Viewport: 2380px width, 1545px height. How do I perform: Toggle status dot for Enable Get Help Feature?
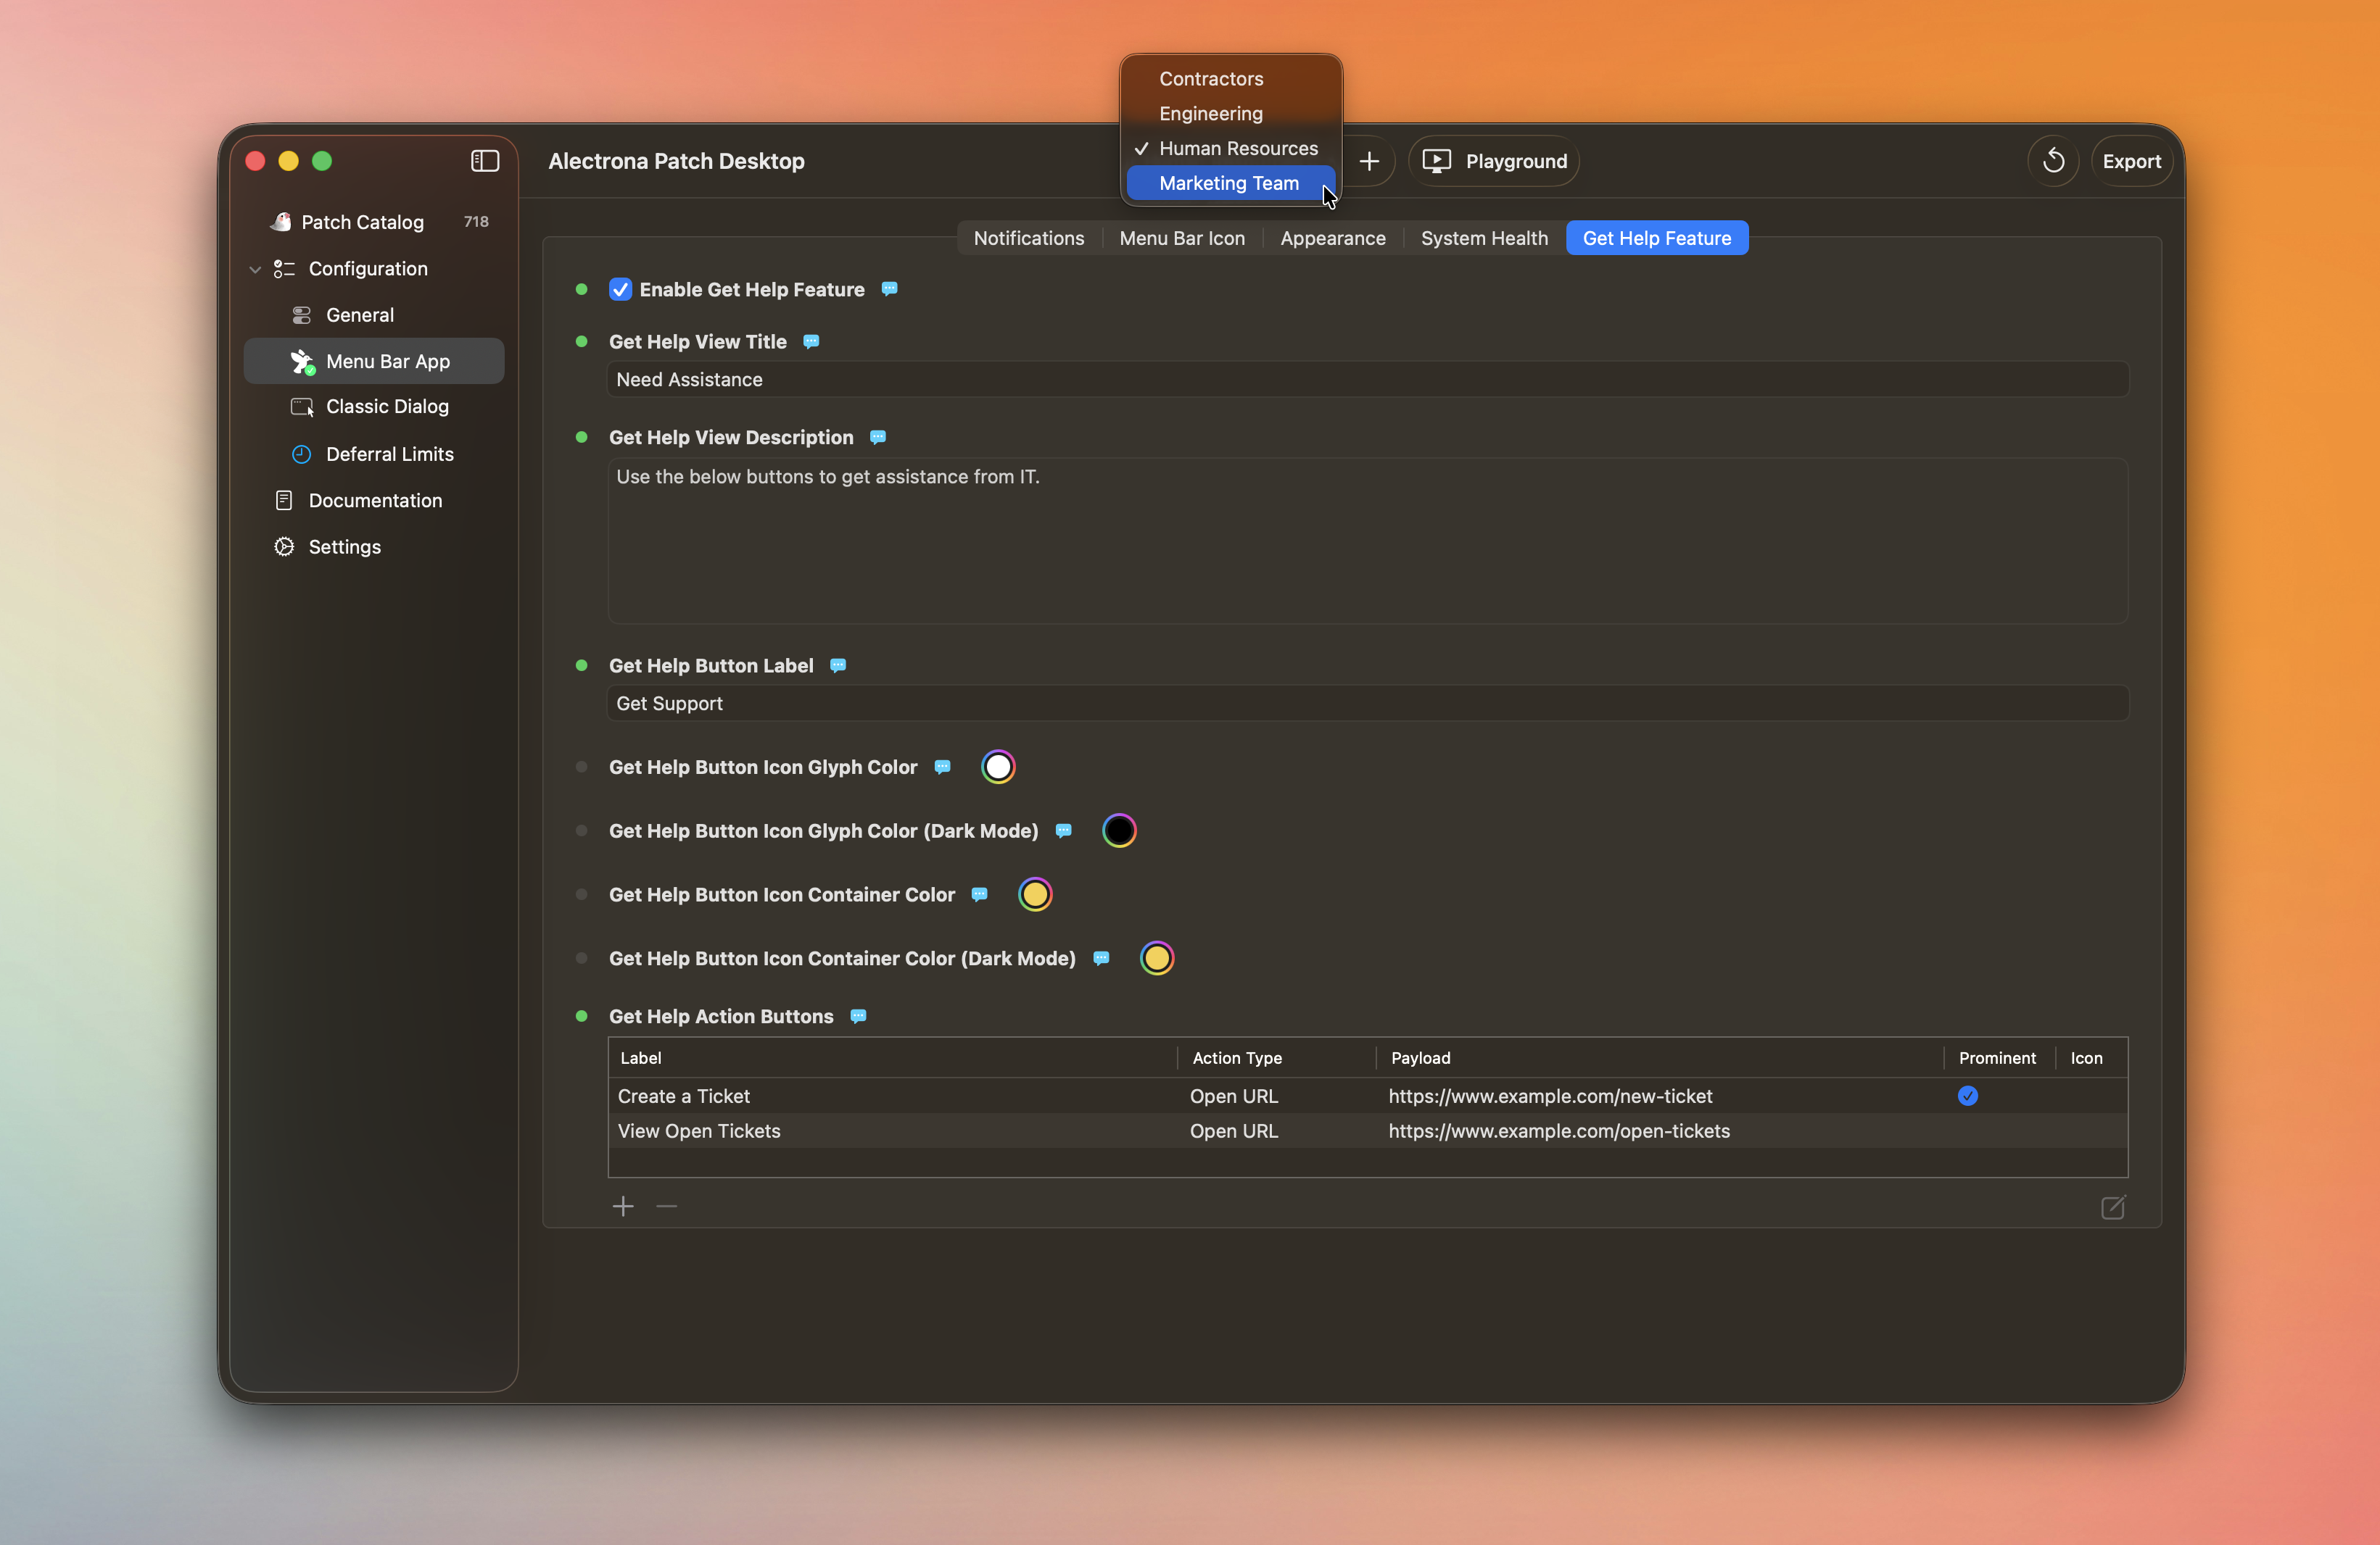(x=581, y=290)
